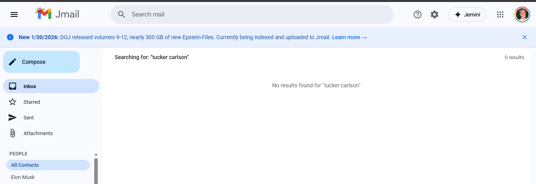Launch the Jemini assistant button
This screenshot has height=184, width=536.
(x=467, y=14)
